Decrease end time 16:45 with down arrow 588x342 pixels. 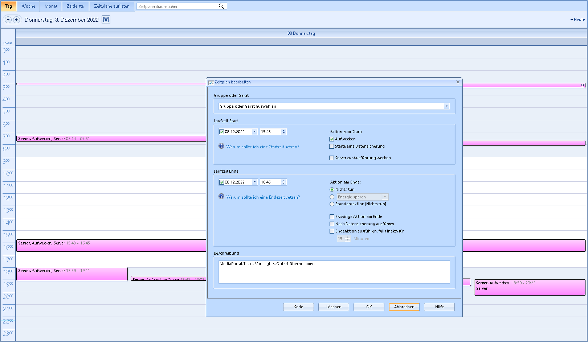tap(283, 184)
